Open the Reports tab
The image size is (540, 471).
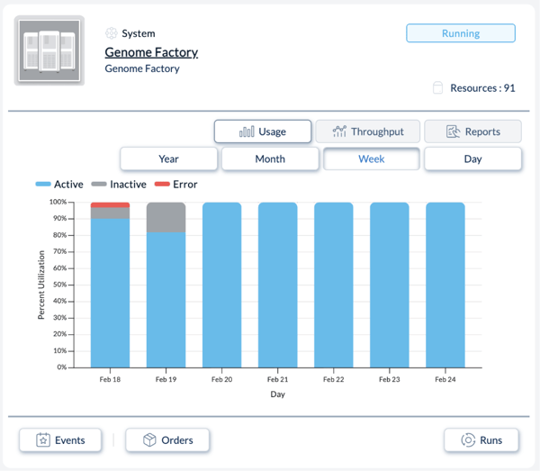click(x=472, y=131)
